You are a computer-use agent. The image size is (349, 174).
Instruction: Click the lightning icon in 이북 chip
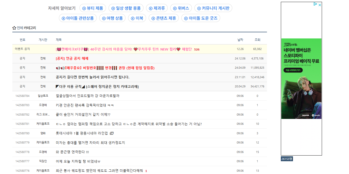[133, 18]
